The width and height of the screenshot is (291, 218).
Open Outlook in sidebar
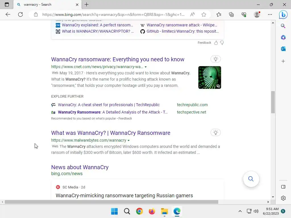[283, 49]
